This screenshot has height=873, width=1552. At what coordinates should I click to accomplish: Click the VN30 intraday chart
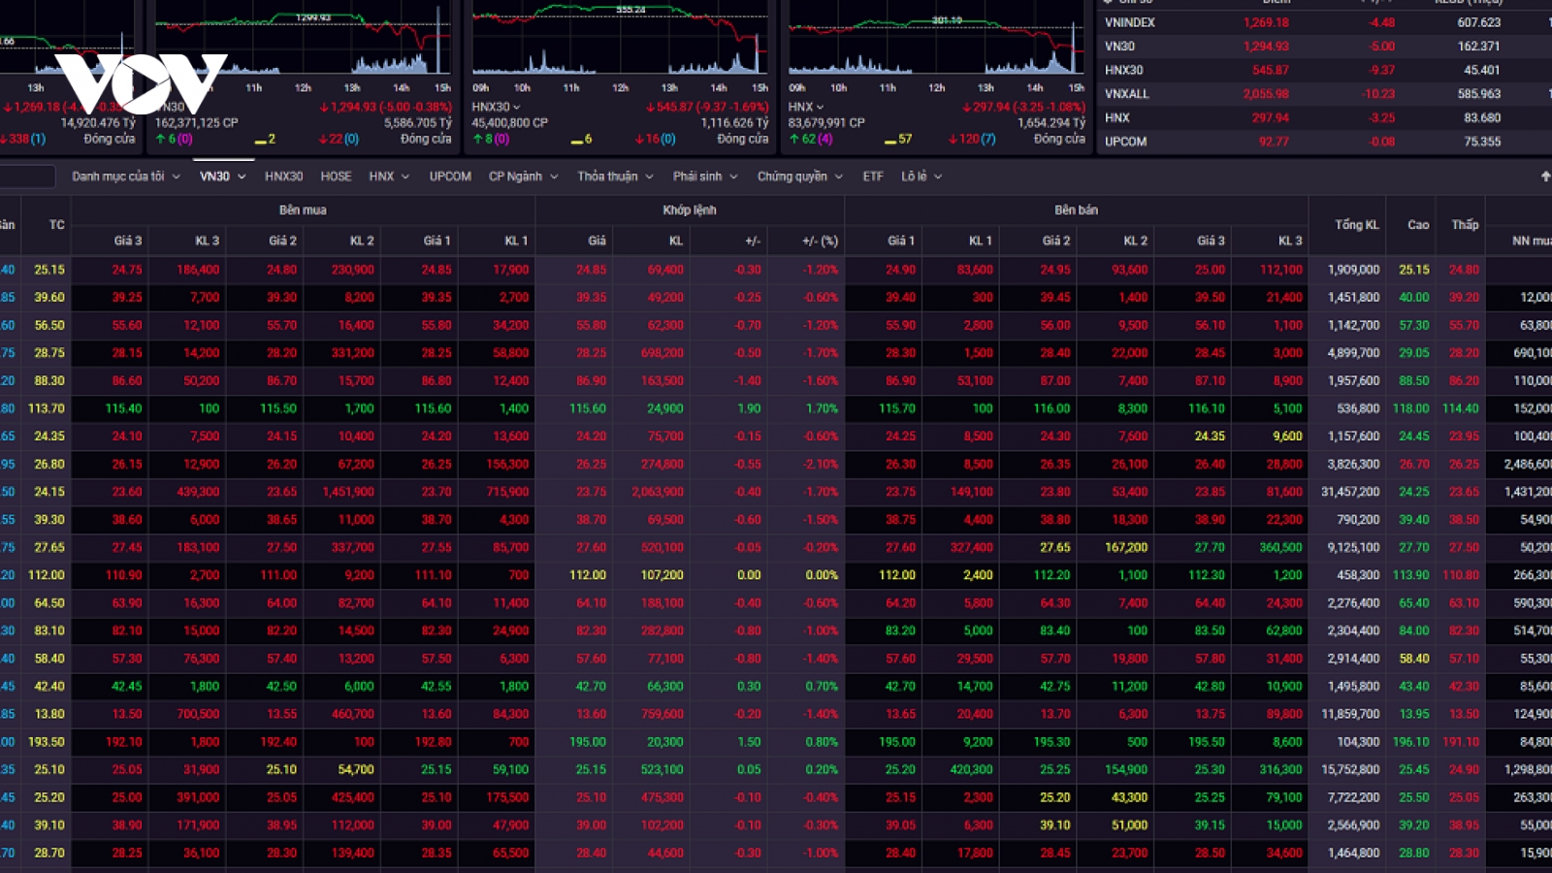(x=303, y=39)
